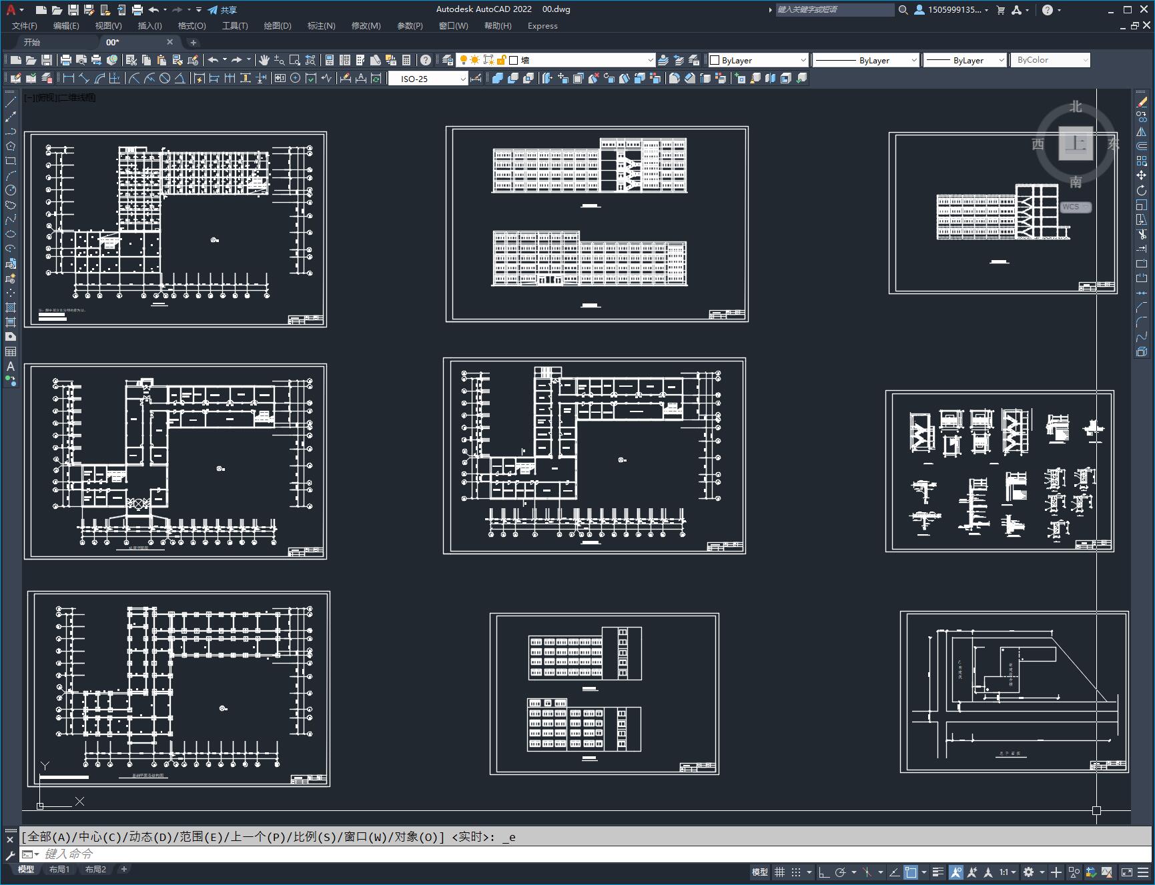
Task: Click the Table tool in draw toolbar
Action: point(11,351)
